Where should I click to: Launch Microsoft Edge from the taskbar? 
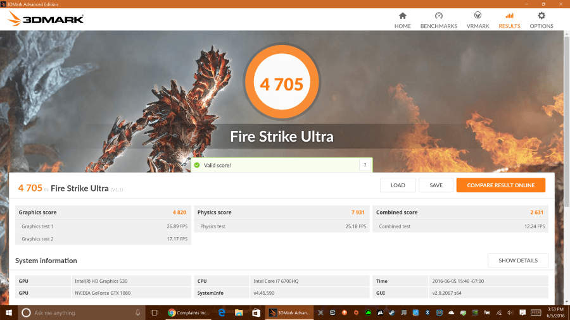click(x=222, y=312)
